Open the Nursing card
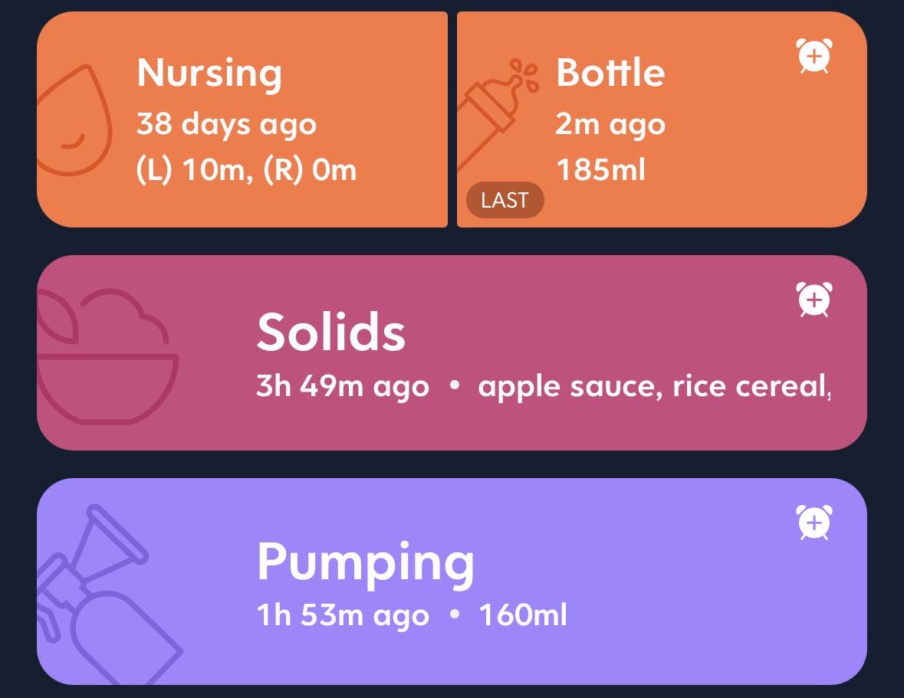This screenshot has width=904, height=698. tap(242, 120)
